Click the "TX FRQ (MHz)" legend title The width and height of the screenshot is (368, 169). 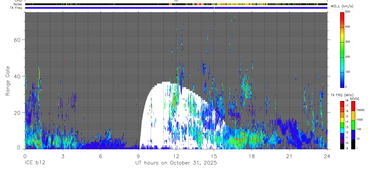(x=342, y=95)
